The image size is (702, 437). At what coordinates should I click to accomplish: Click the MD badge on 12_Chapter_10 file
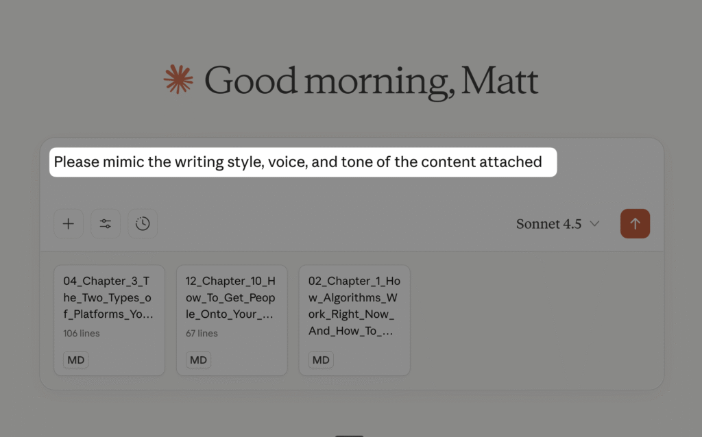(198, 360)
